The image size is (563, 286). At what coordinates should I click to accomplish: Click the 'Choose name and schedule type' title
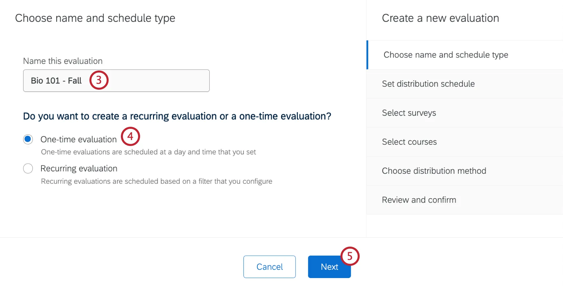95,18
